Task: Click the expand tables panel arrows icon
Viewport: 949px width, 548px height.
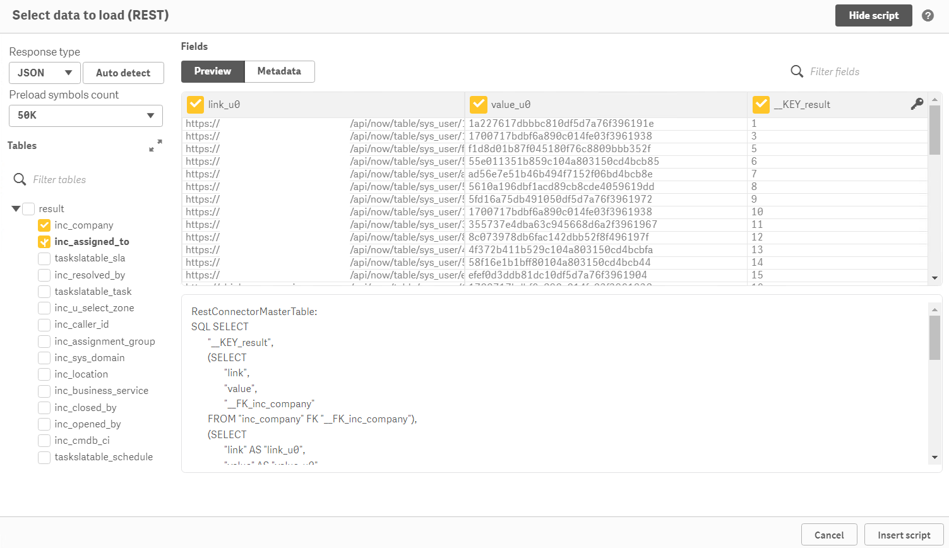Action: (x=155, y=146)
